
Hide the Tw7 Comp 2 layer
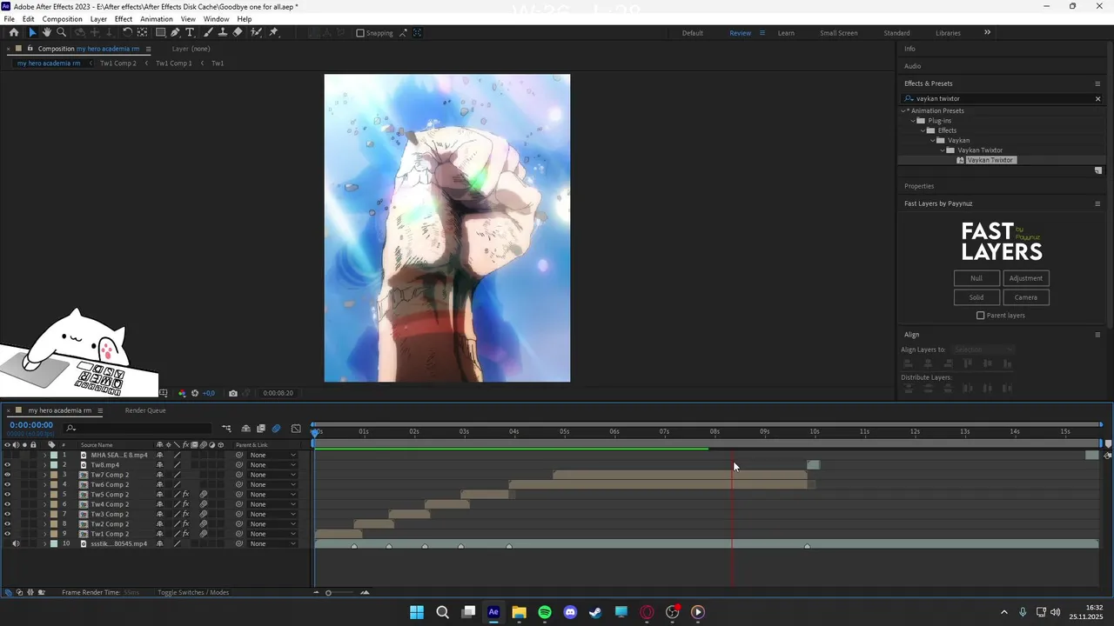pyautogui.click(x=7, y=475)
